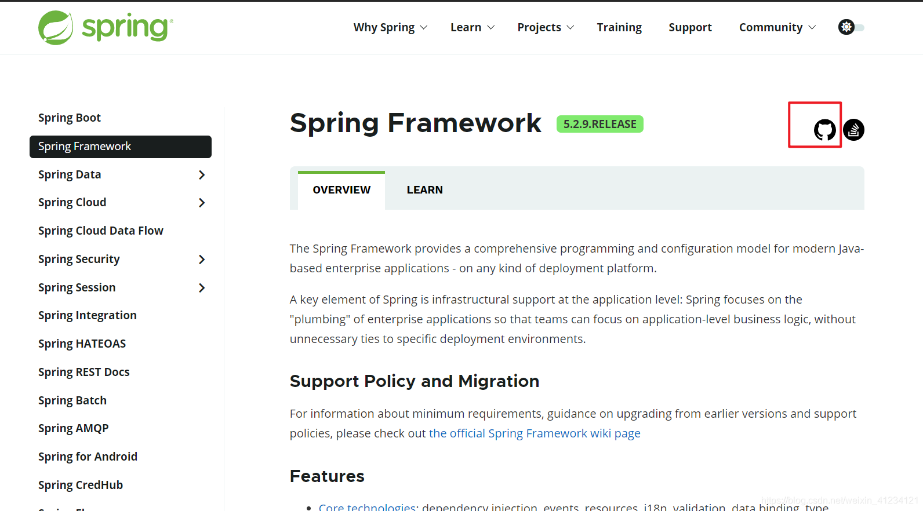
Task: Go to Support page
Action: (690, 27)
